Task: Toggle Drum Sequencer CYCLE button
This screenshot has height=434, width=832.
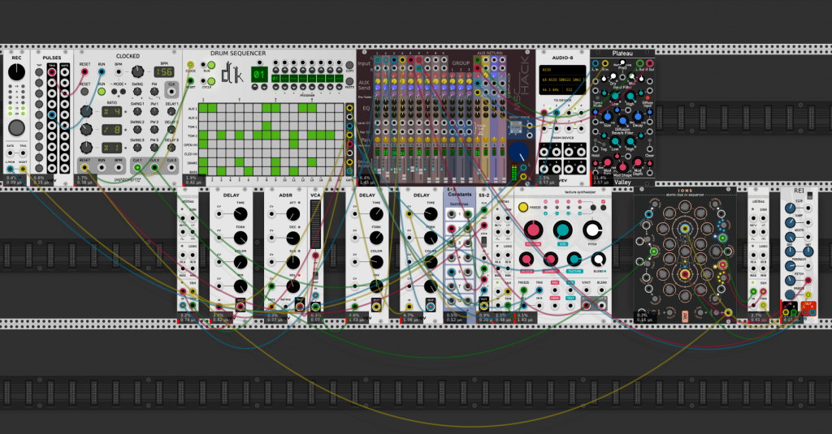Action: pyautogui.click(x=211, y=81)
